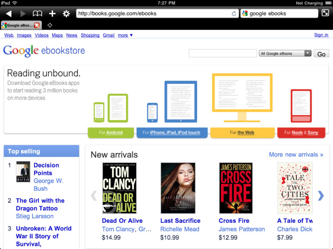Tap the Google icon in search field
This screenshot has height=249, width=333.
coord(245,13)
